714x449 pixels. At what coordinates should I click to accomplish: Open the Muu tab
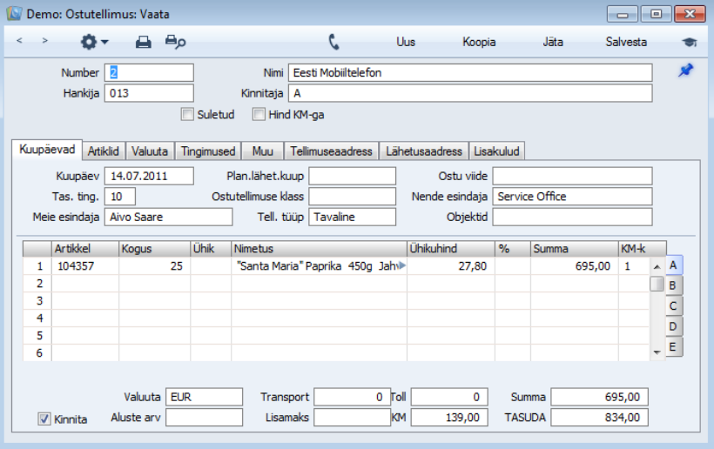click(263, 151)
